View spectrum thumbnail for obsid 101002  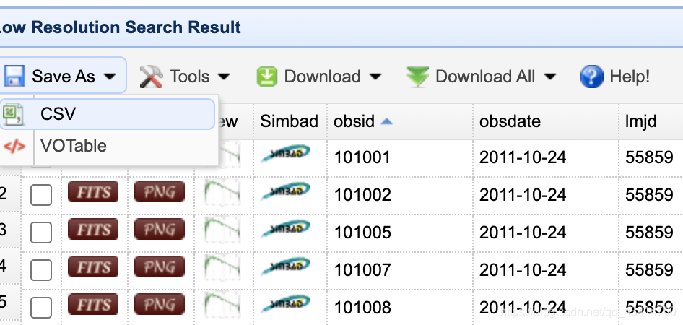click(x=222, y=191)
